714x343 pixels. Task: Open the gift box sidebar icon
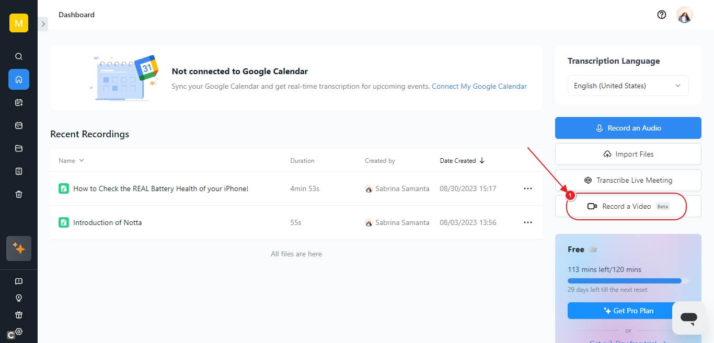pyautogui.click(x=19, y=315)
